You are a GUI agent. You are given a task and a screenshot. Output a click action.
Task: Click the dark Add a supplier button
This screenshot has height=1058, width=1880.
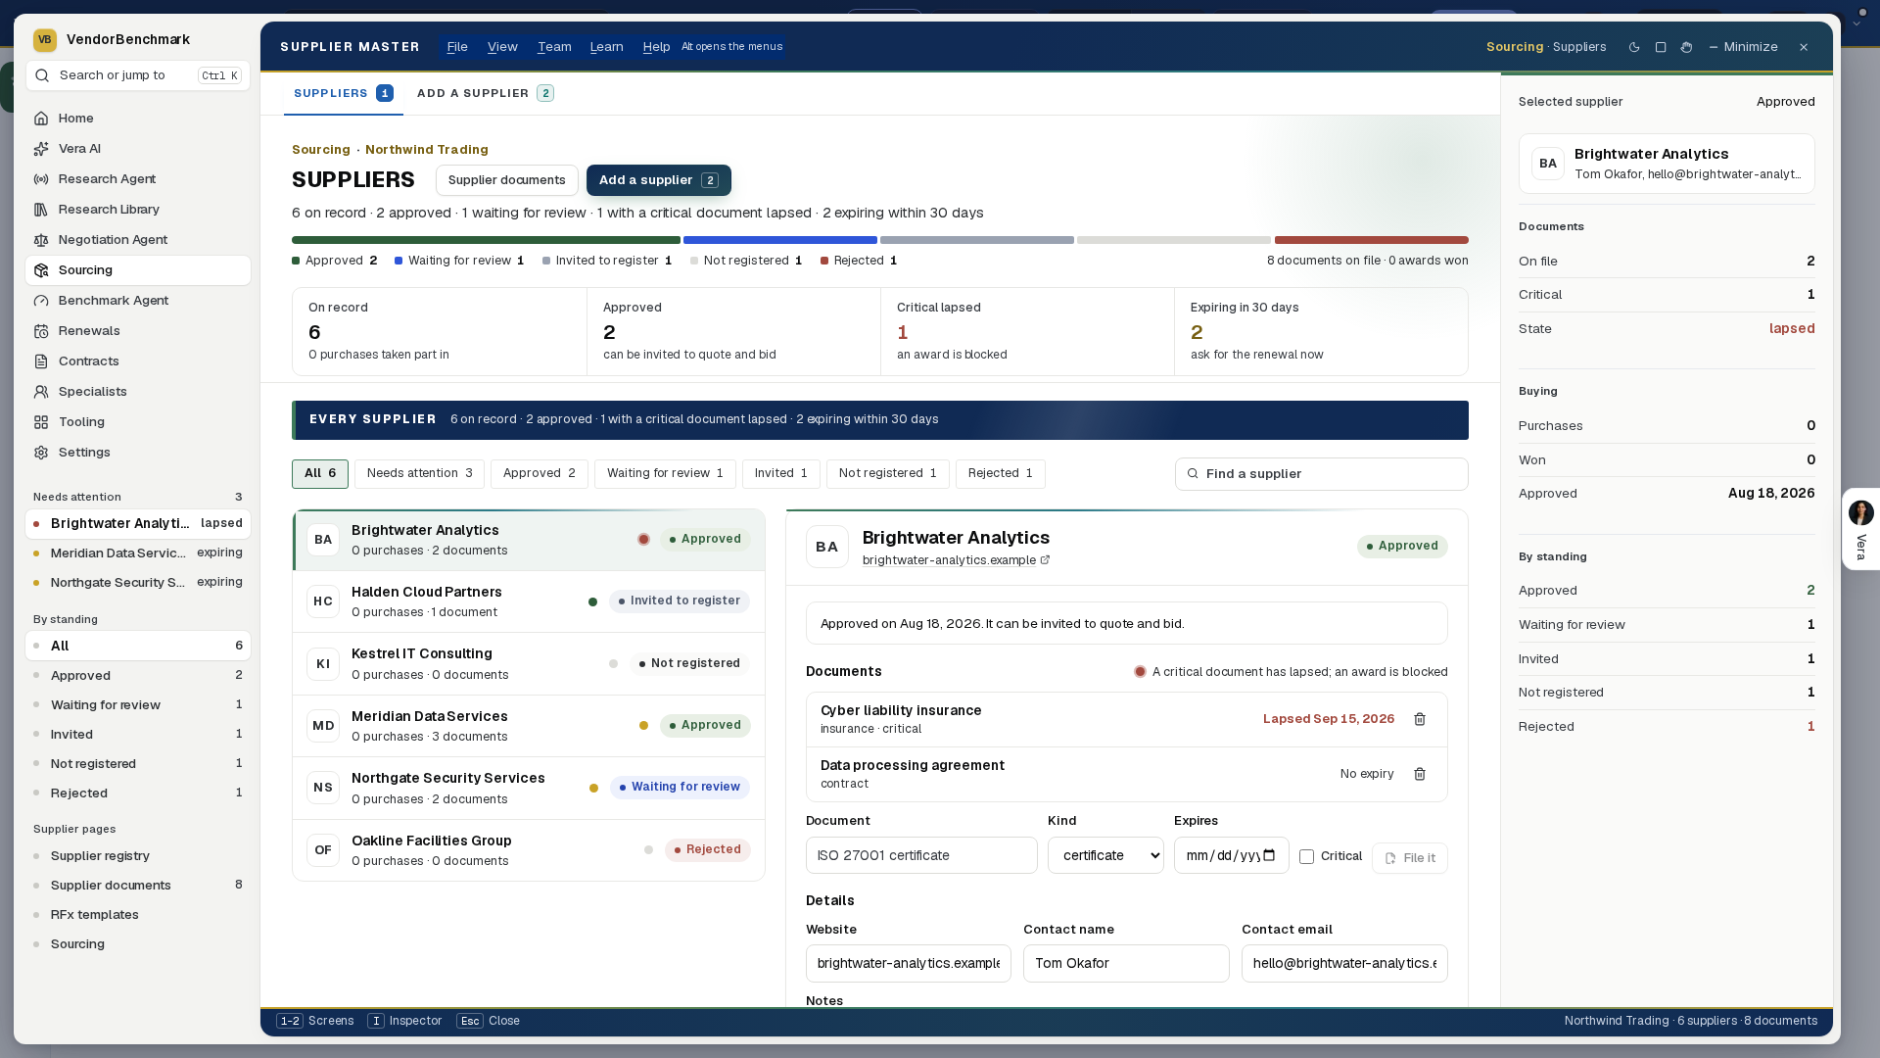click(x=658, y=180)
